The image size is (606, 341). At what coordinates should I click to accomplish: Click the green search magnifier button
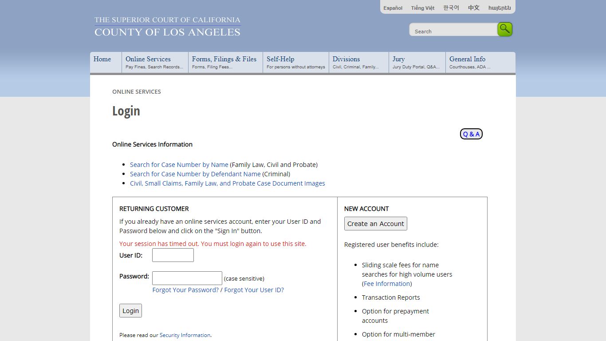point(505,29)
